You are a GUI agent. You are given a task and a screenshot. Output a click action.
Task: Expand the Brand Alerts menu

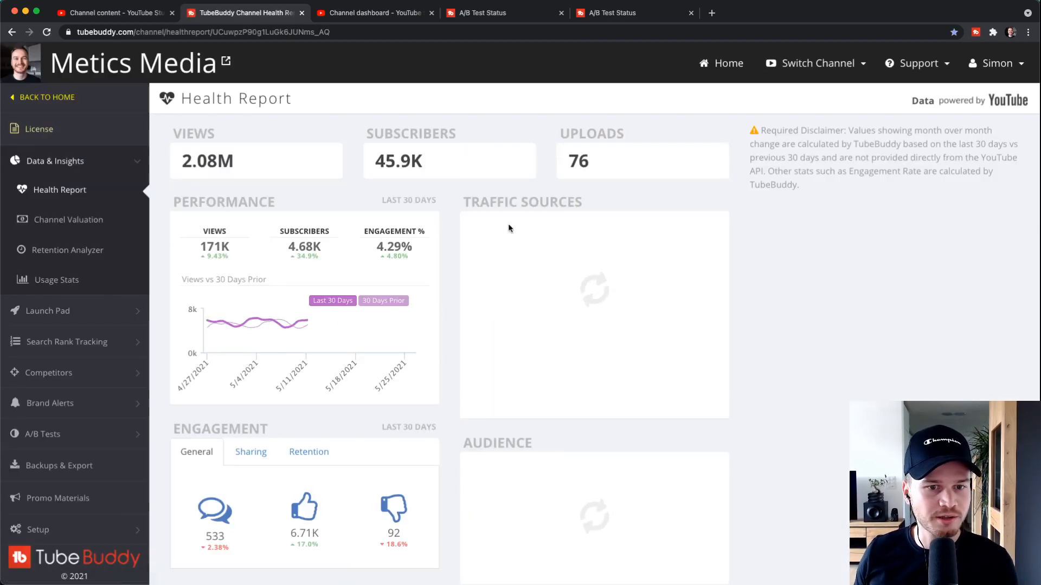[x=138, y=404]
